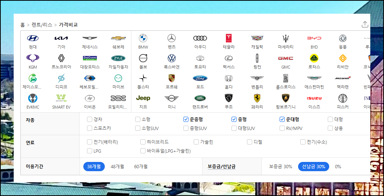Screen dimensions: 384x196
Task: Pick the KGM brand logo
Action: [33, 58]
